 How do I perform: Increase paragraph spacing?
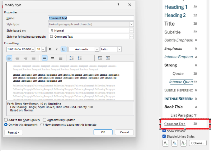click(72, 58)
